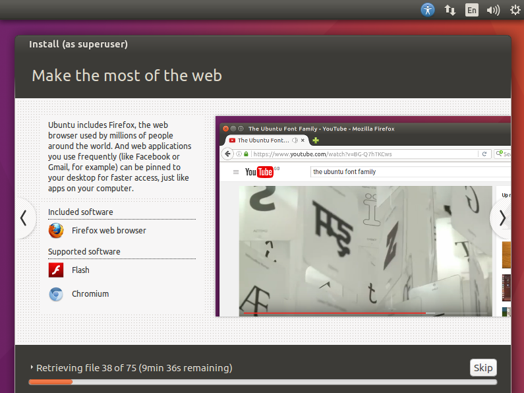This screenshot has height=393, width=524.
Task: Click the YouTube video frame
Action: [365, 251]
